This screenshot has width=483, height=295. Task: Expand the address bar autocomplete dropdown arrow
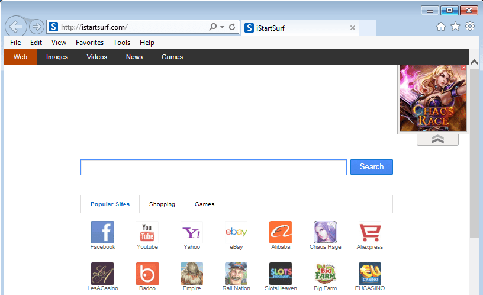click(222, 27)
